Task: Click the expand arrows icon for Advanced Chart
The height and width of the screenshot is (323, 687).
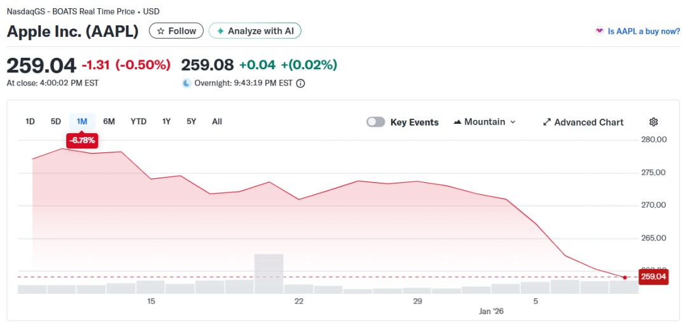Action: (x=546, y=122)
